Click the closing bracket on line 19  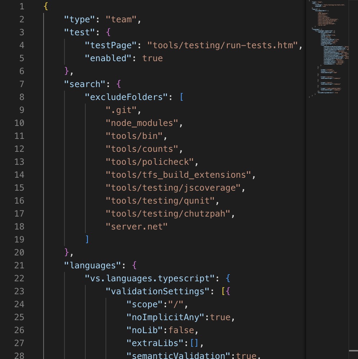coord(88,239)
